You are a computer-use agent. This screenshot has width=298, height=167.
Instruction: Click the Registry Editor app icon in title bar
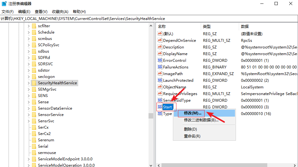point(4,4)
